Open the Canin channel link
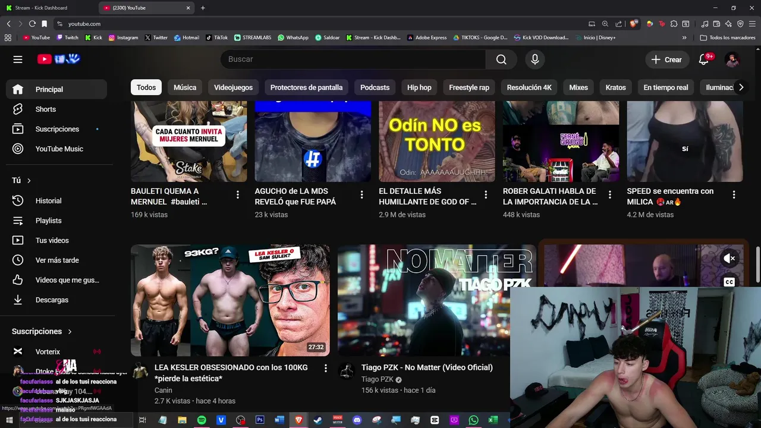This screenshot has width=761, height=428. coord(163,391)
